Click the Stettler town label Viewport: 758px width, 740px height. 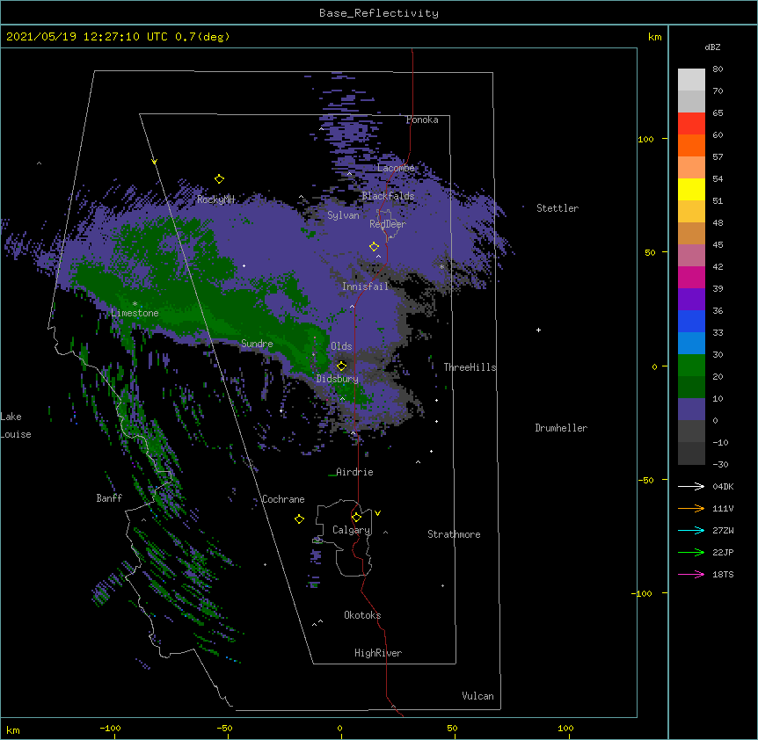[558, 208]
